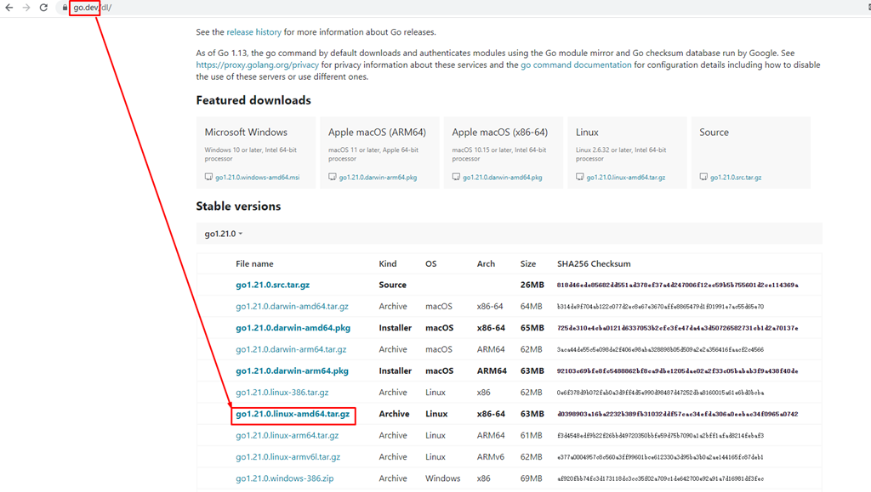
Task: Click the Stable versions heading
Action: pyautogui.click(x=238, y=206)
